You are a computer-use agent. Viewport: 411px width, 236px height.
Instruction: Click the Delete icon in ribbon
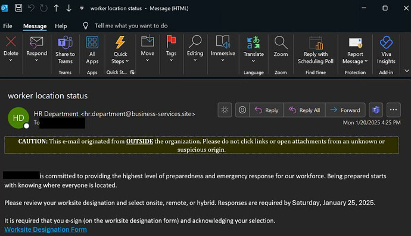(x=11, y=42)
